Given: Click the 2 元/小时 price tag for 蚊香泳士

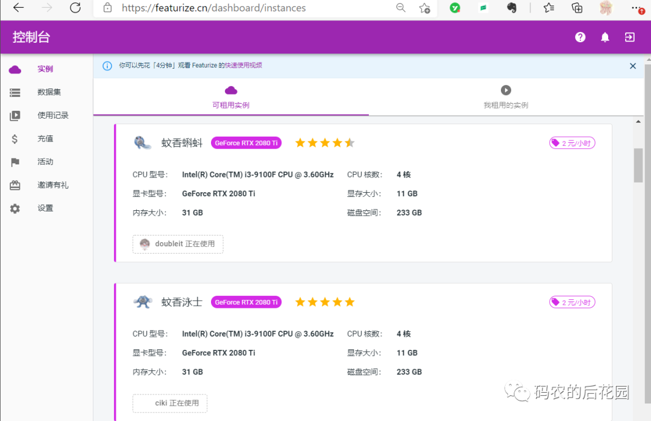Looking at the screenshot, I should 572,302.
